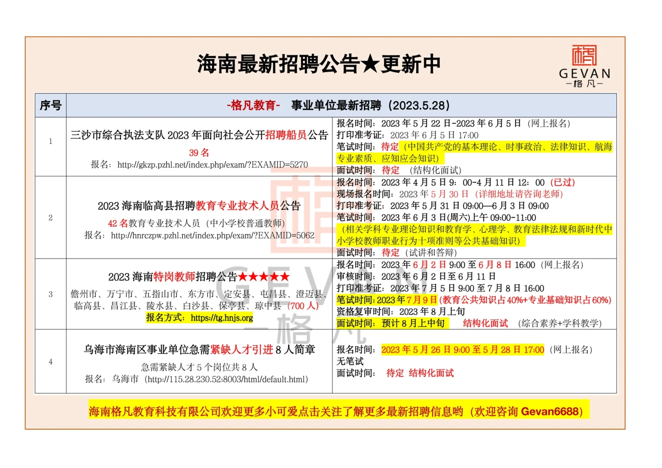The width and height of the screenshot is (662, 468).
Task: Click 急需紧缺人才5个岗位共8人 line
Action: click(x=199, y=367)
